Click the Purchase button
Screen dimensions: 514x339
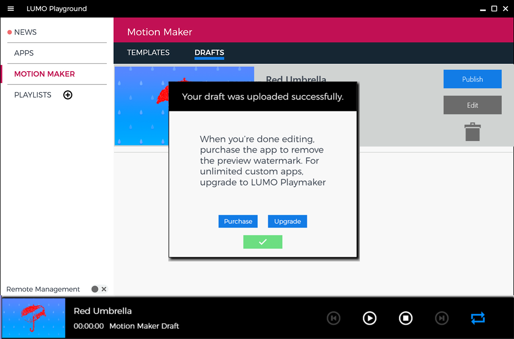238,222
